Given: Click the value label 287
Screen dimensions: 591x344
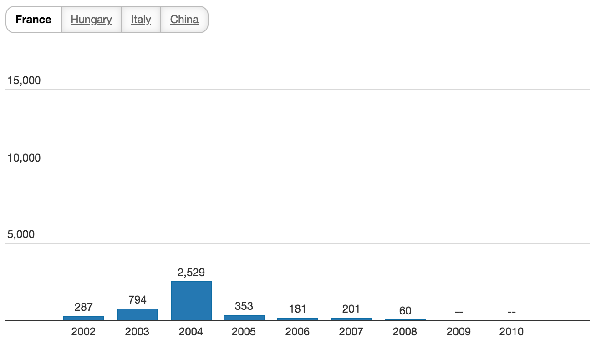Looking at the screenshot, I should point(84,307).
